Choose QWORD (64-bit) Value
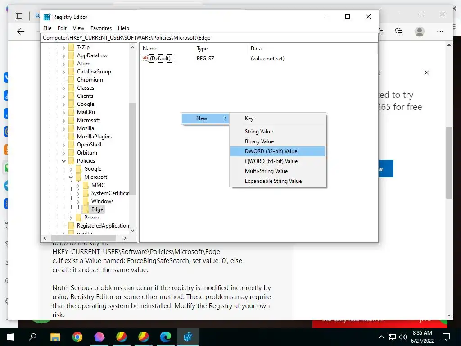 coord(277,161)
